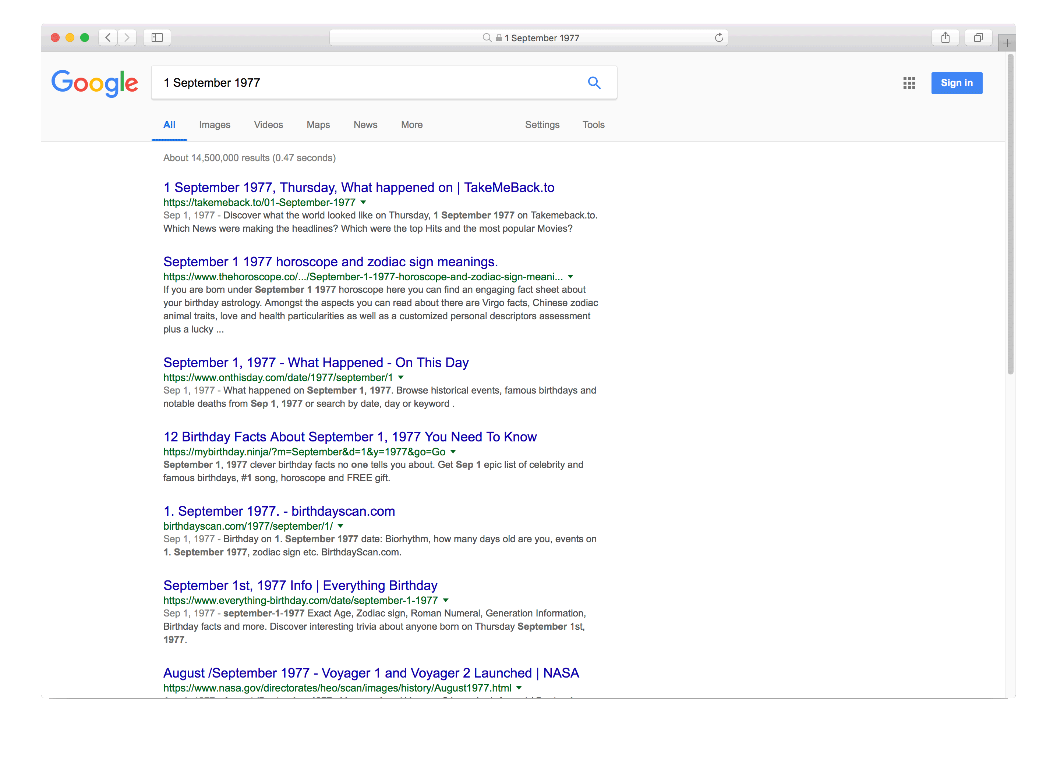This screenshot has width=1057, height=757.
Task: Switch to the News tab
Action: click(x=365, y=125)
